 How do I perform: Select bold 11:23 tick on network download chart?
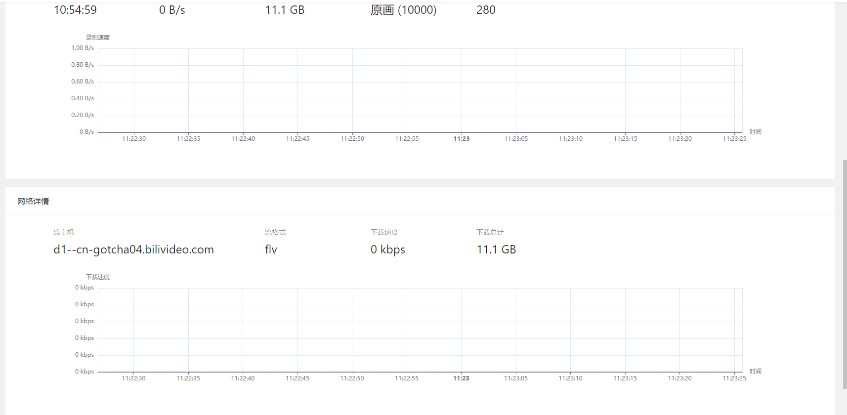tap(461, 378)
